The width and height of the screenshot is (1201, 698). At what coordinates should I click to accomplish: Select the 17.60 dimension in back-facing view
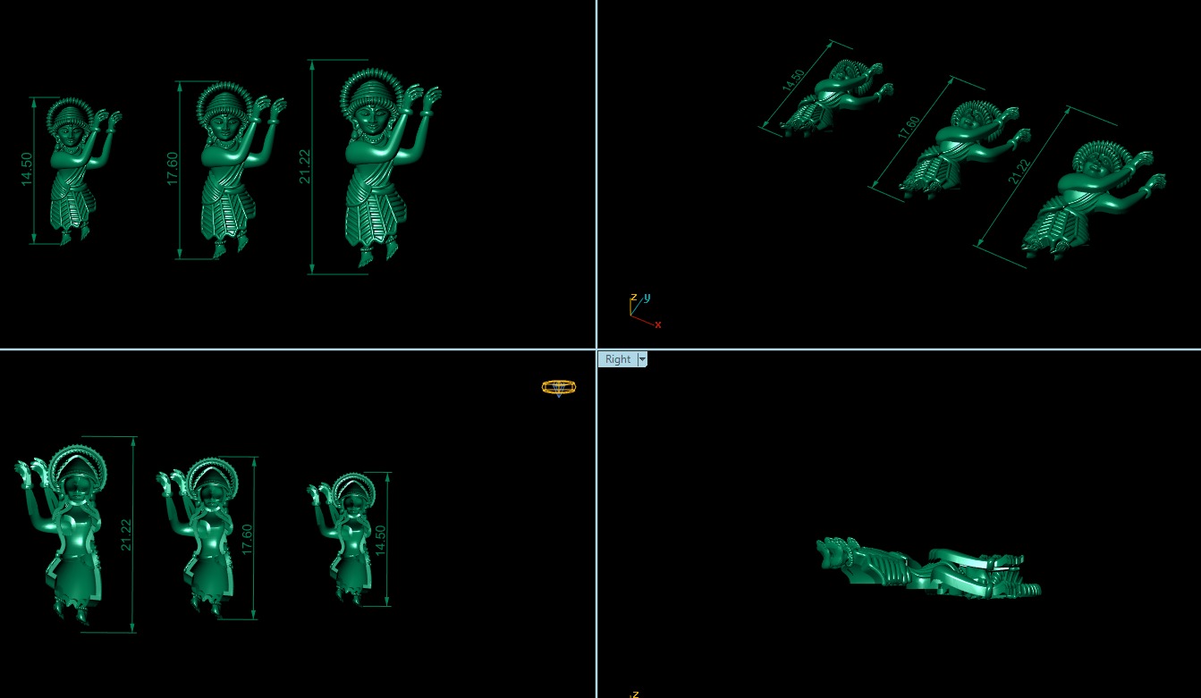point(248,539)
